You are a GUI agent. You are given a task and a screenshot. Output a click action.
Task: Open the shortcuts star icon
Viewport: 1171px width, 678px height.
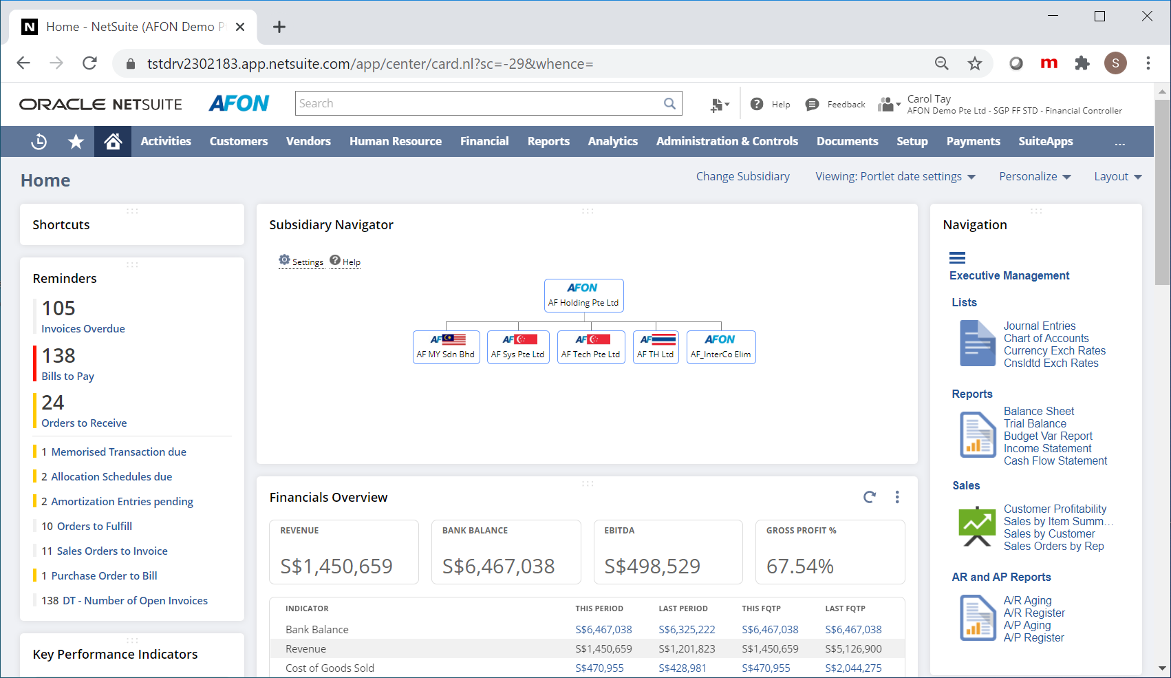[x=76, y=141]
